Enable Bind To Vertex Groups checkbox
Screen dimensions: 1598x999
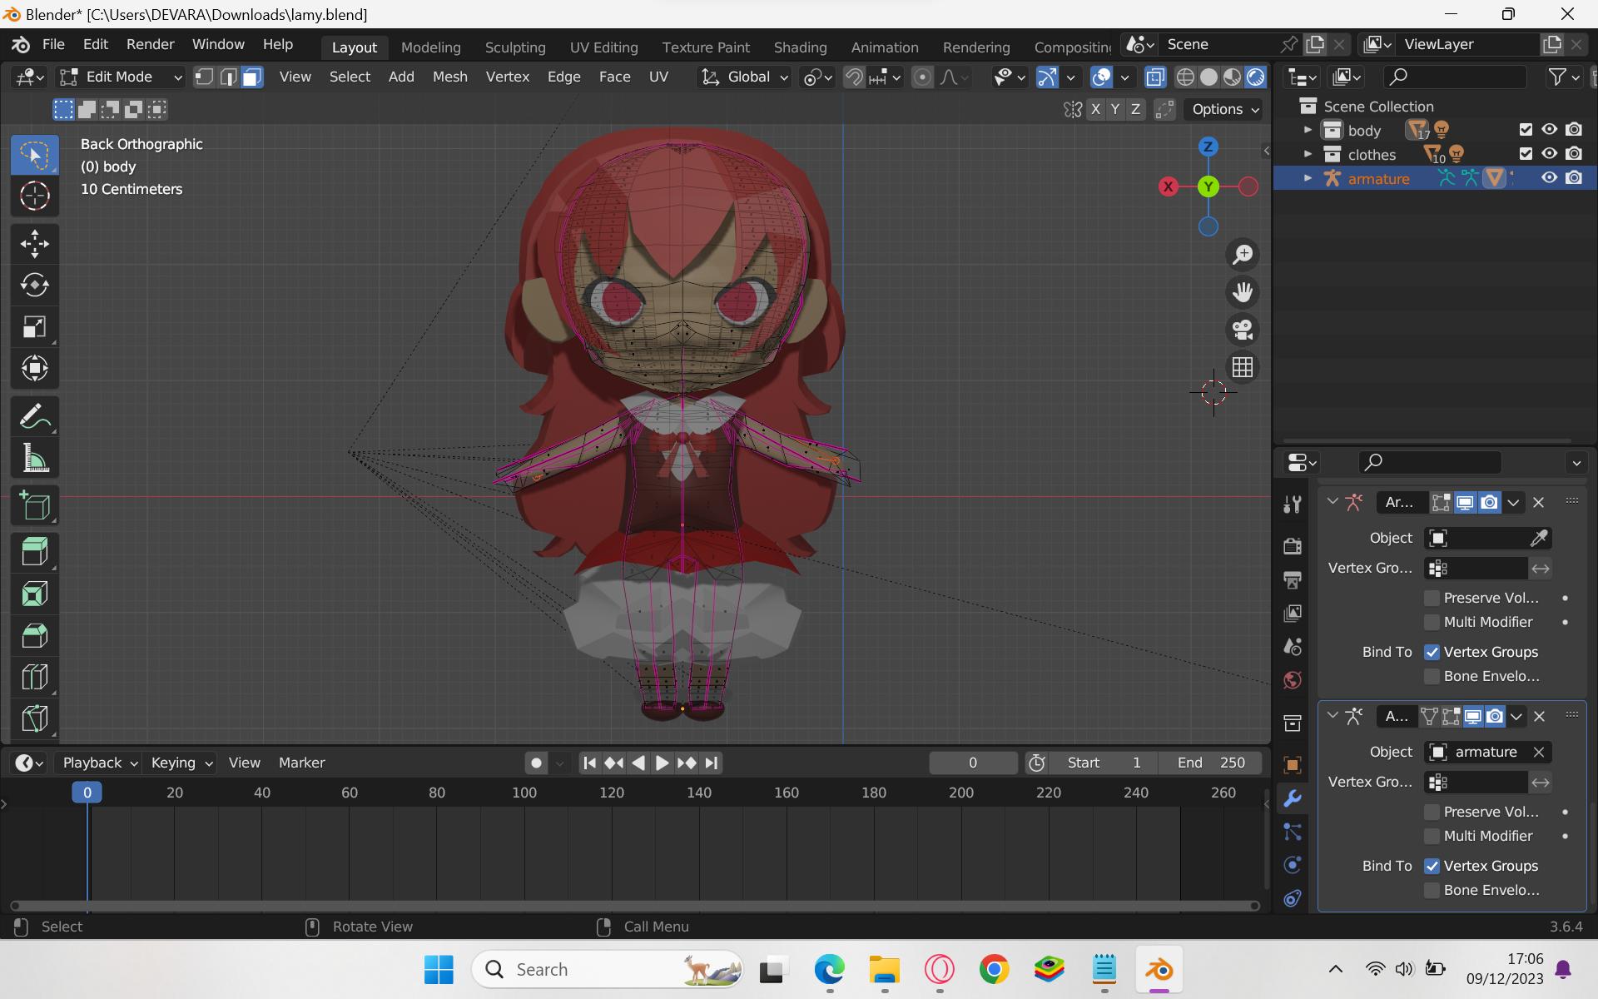tap(1432, 651)
